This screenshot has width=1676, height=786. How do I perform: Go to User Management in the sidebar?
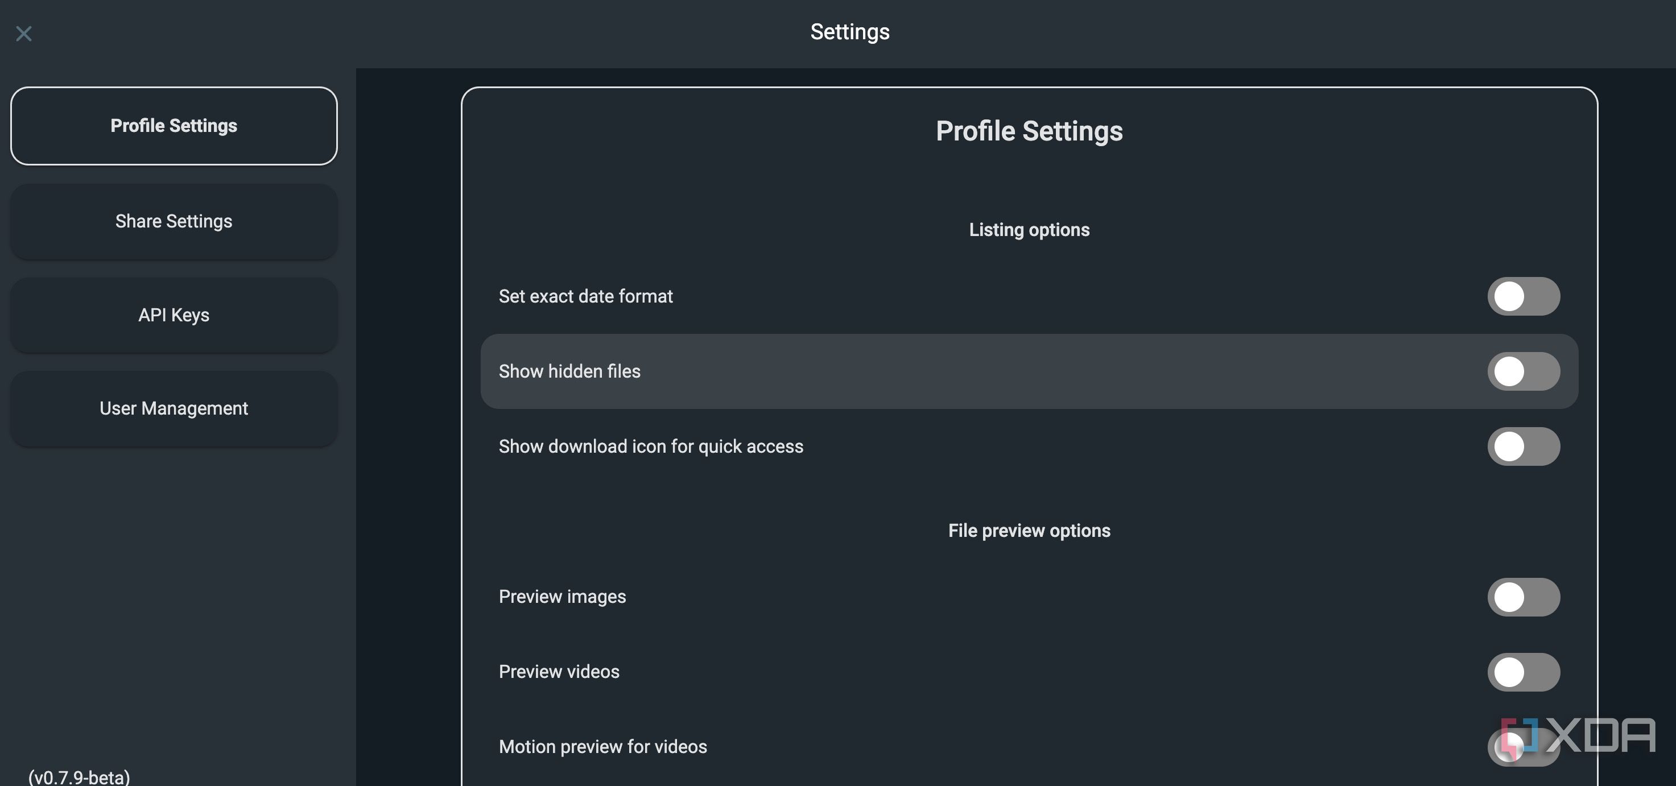coord(174,408)
